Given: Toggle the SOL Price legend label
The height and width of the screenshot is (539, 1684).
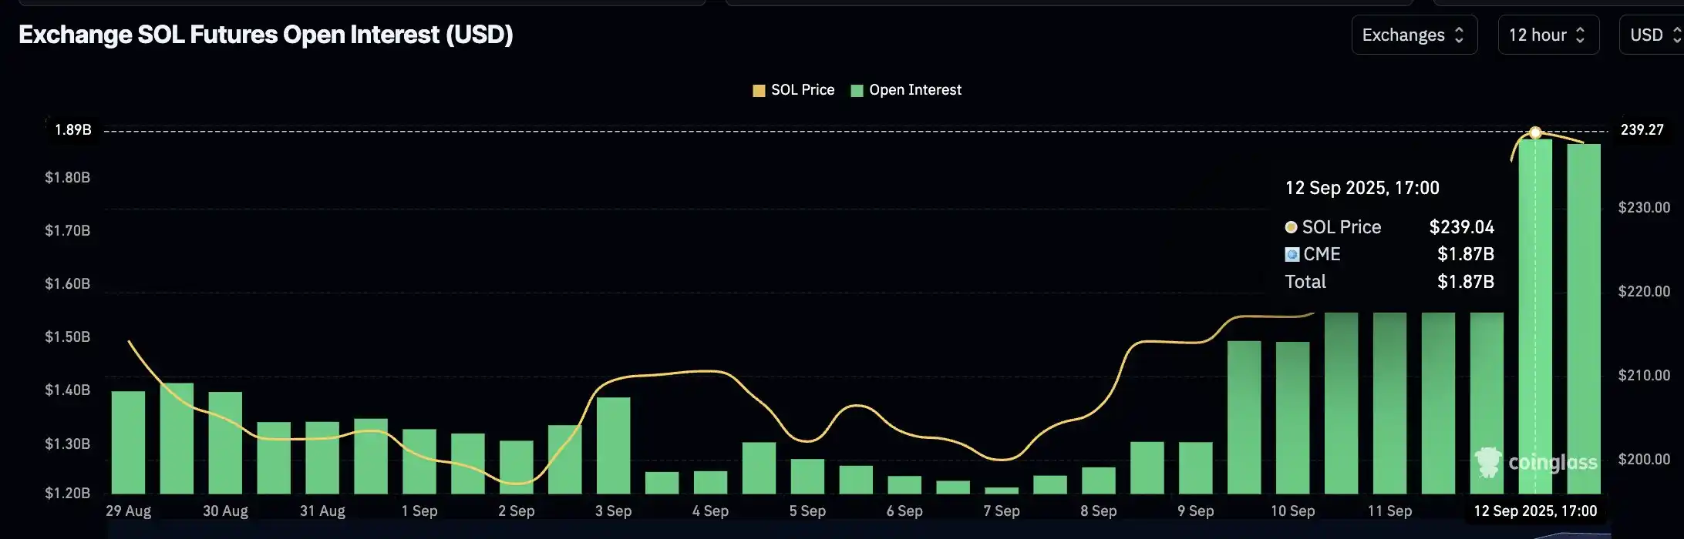Looking at the screenshot, I should click(802, 90).
